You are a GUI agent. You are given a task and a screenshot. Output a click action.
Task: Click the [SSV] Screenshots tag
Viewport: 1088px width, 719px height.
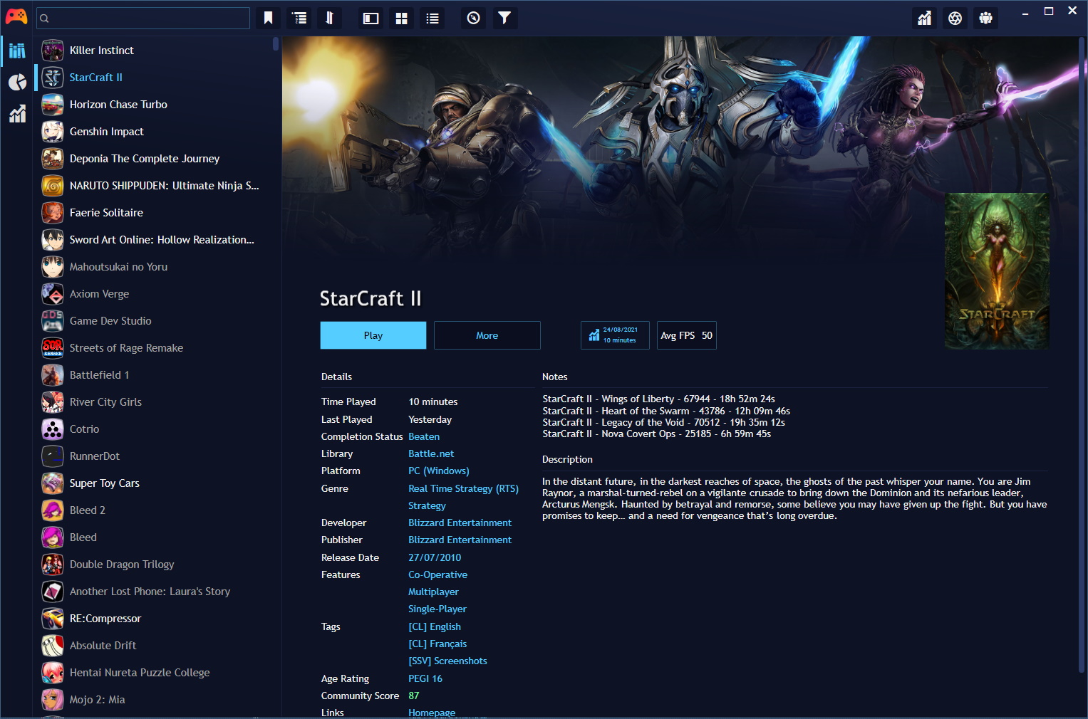447,661
